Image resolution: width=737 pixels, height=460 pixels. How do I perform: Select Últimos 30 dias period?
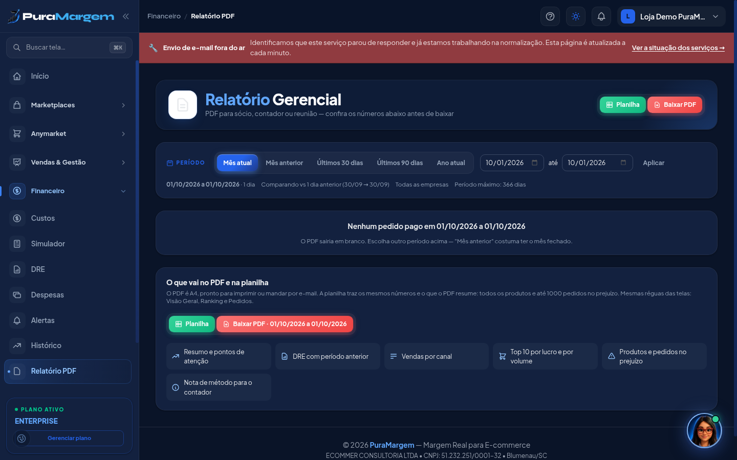340,163
